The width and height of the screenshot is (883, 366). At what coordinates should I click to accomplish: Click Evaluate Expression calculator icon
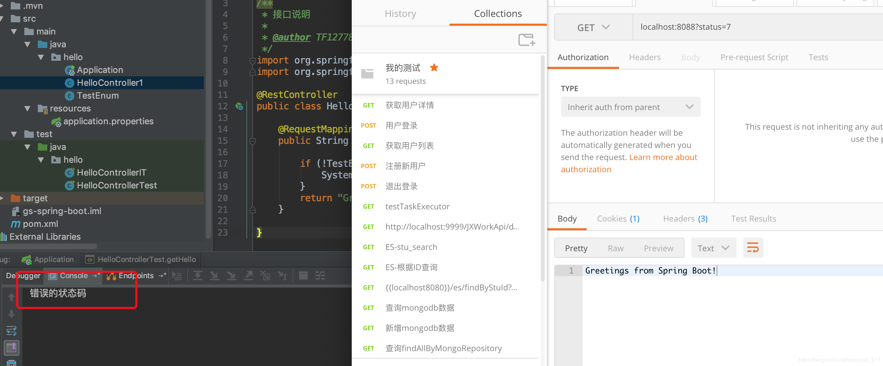click(x=303, y=276)
